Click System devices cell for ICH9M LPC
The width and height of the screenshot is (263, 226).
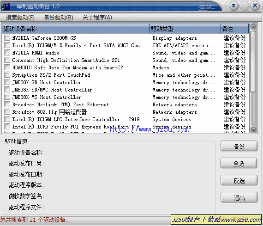pos(172,119)
